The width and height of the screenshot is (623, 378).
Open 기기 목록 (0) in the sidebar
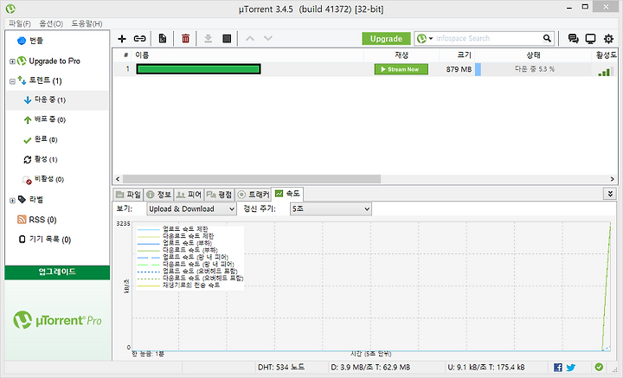[45, 240]
